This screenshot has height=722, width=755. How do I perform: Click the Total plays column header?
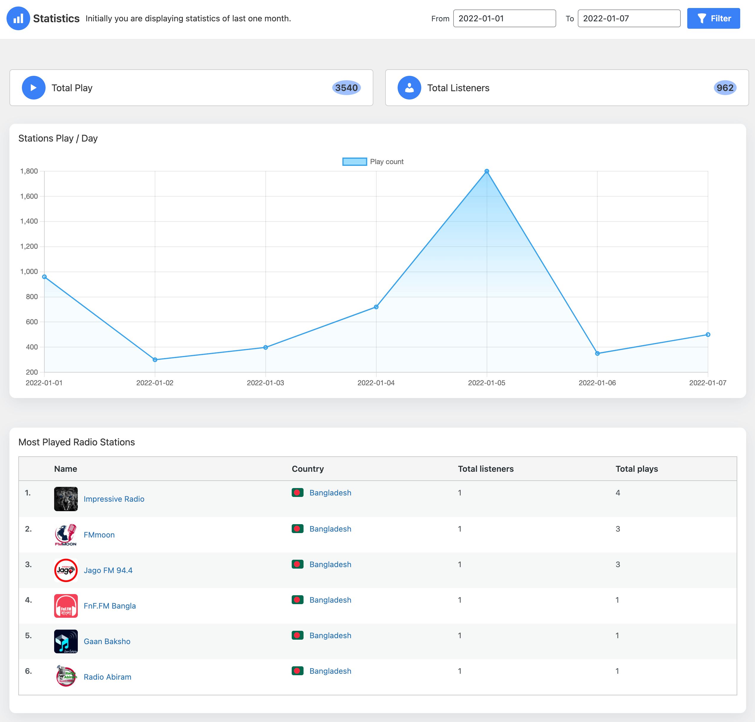click(636, 469)
